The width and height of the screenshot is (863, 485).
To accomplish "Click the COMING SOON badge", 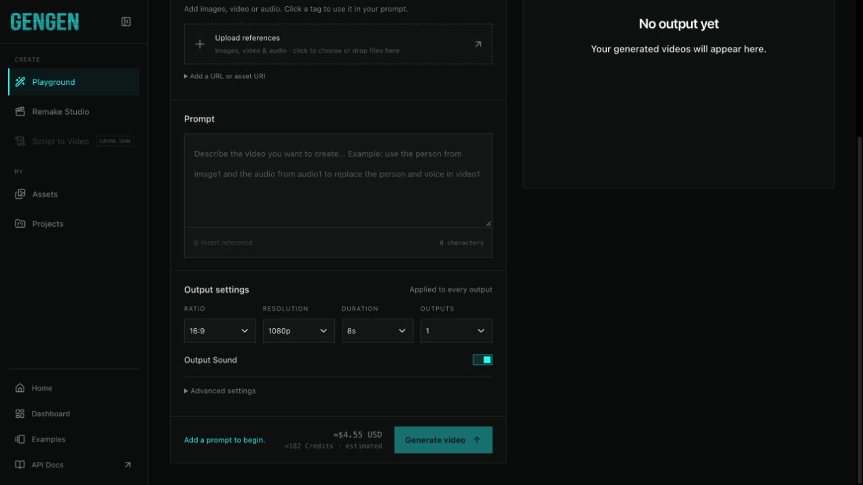I will (115, 141).
